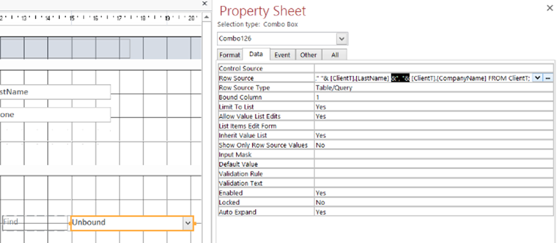Screen dimensions: 560x243
Task: Click the Bound Column value 1
Action: (434, 97)
